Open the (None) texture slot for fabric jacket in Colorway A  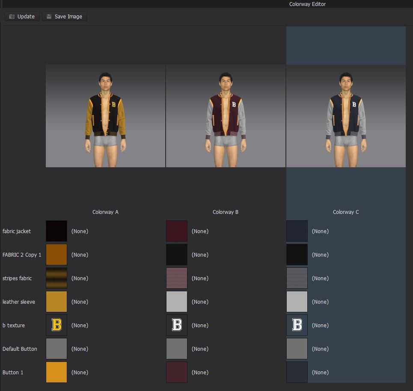pyautogui.click(x=80, y=231)
